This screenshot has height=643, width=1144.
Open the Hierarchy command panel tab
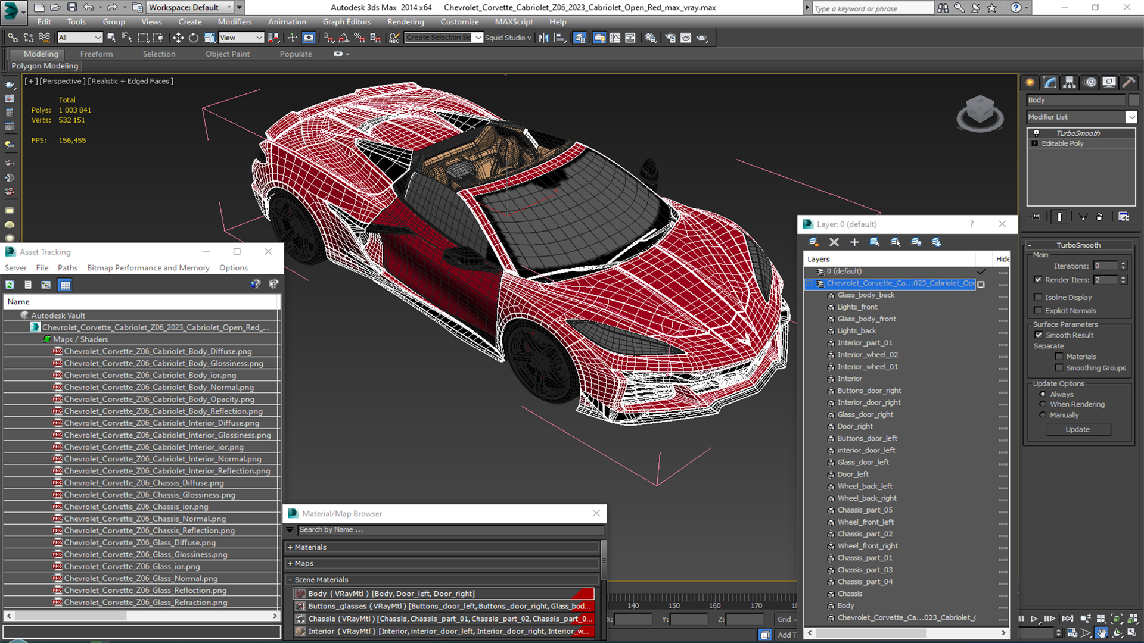(x=1070, y=82)
